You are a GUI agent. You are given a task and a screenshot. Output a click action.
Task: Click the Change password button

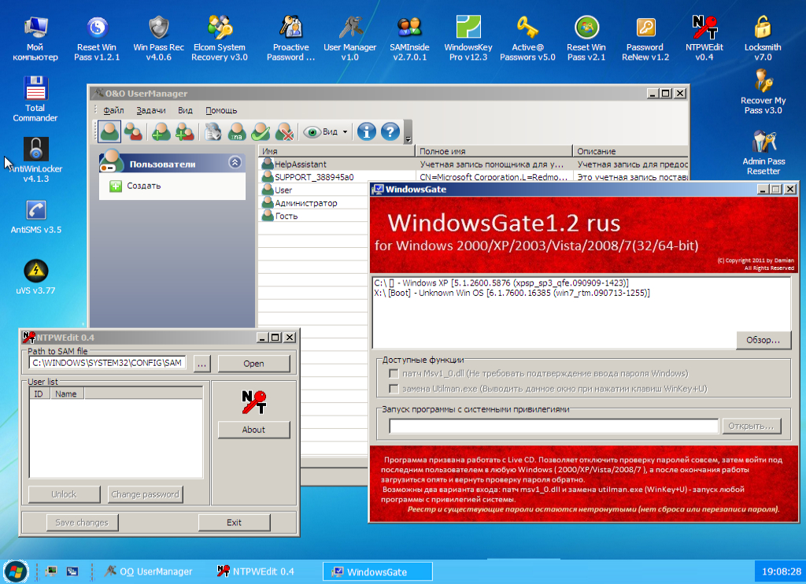click(146, 494)
